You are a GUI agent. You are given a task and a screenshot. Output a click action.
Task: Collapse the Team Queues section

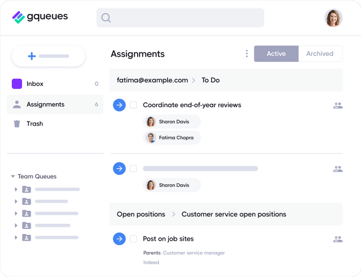click(x=12, y=176)
